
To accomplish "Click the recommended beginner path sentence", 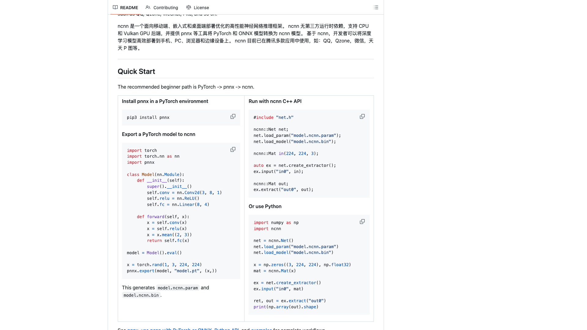I will tap(186, 87).
